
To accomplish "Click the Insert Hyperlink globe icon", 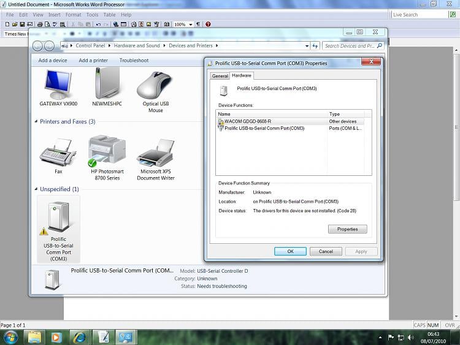I will [x=116, y=25].
